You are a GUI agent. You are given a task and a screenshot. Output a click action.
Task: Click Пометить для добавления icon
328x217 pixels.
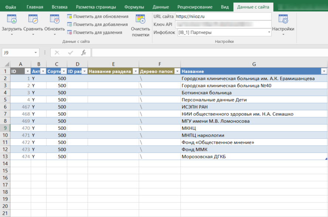70,24
